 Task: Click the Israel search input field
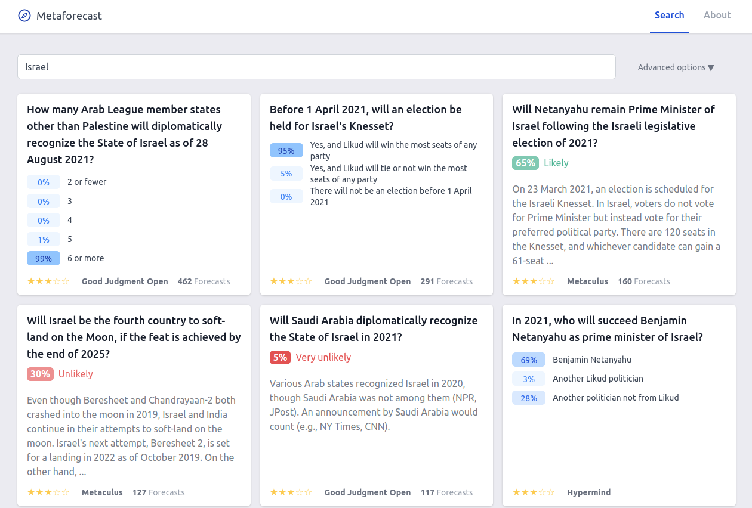coord(316,67)
